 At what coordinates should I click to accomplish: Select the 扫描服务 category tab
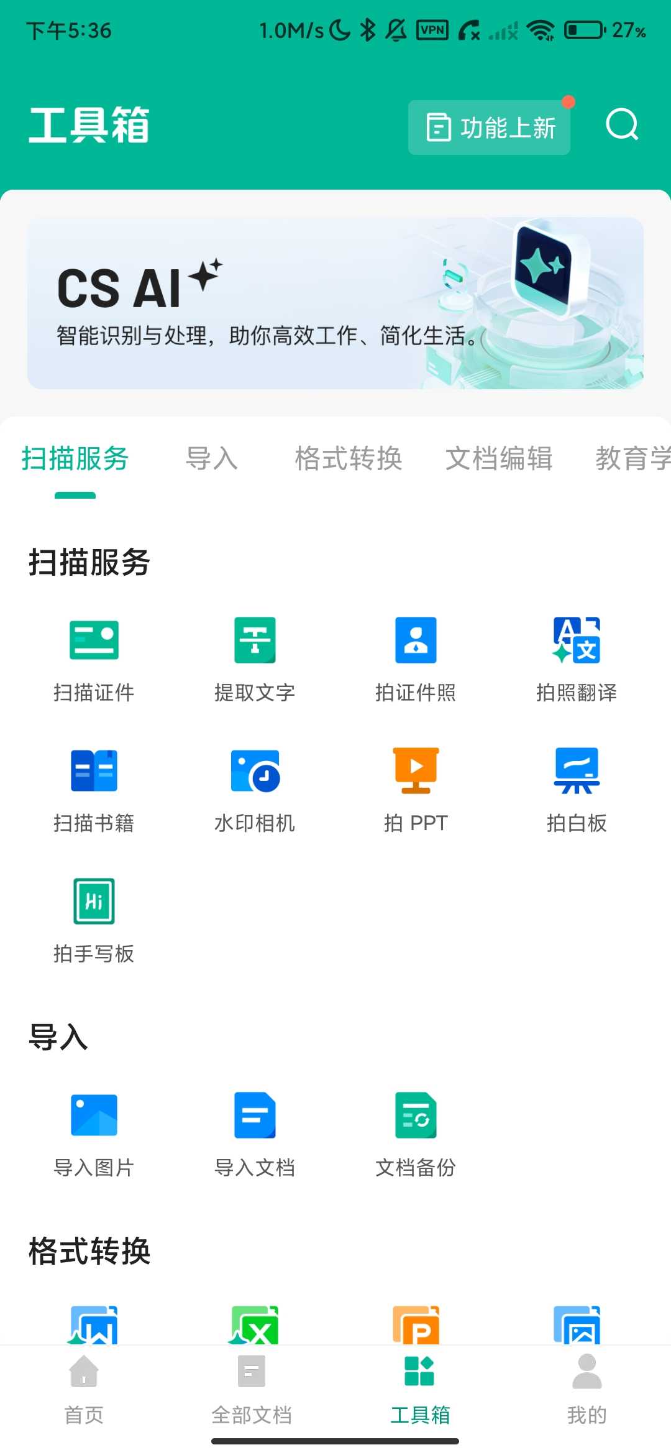pos(75,459)
